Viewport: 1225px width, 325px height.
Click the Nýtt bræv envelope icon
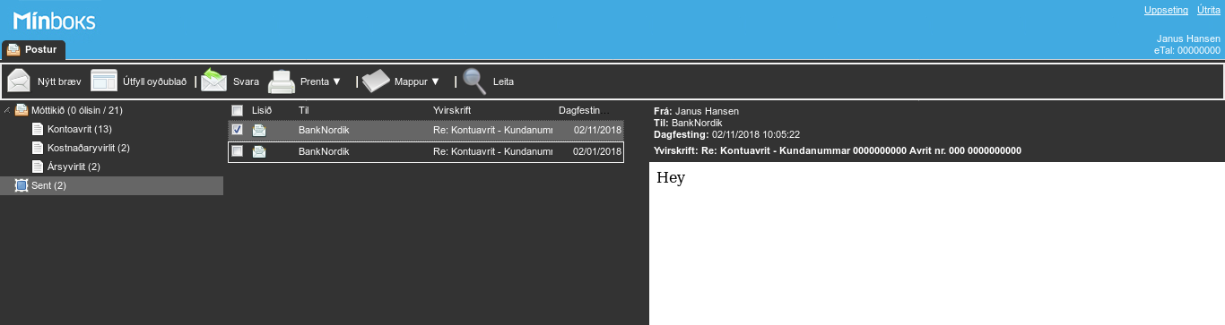pos(19,81)
